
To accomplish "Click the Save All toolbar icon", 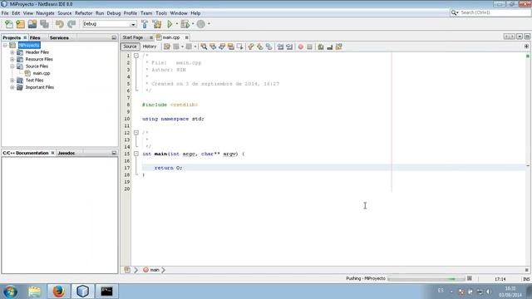I will coord(44,24).
